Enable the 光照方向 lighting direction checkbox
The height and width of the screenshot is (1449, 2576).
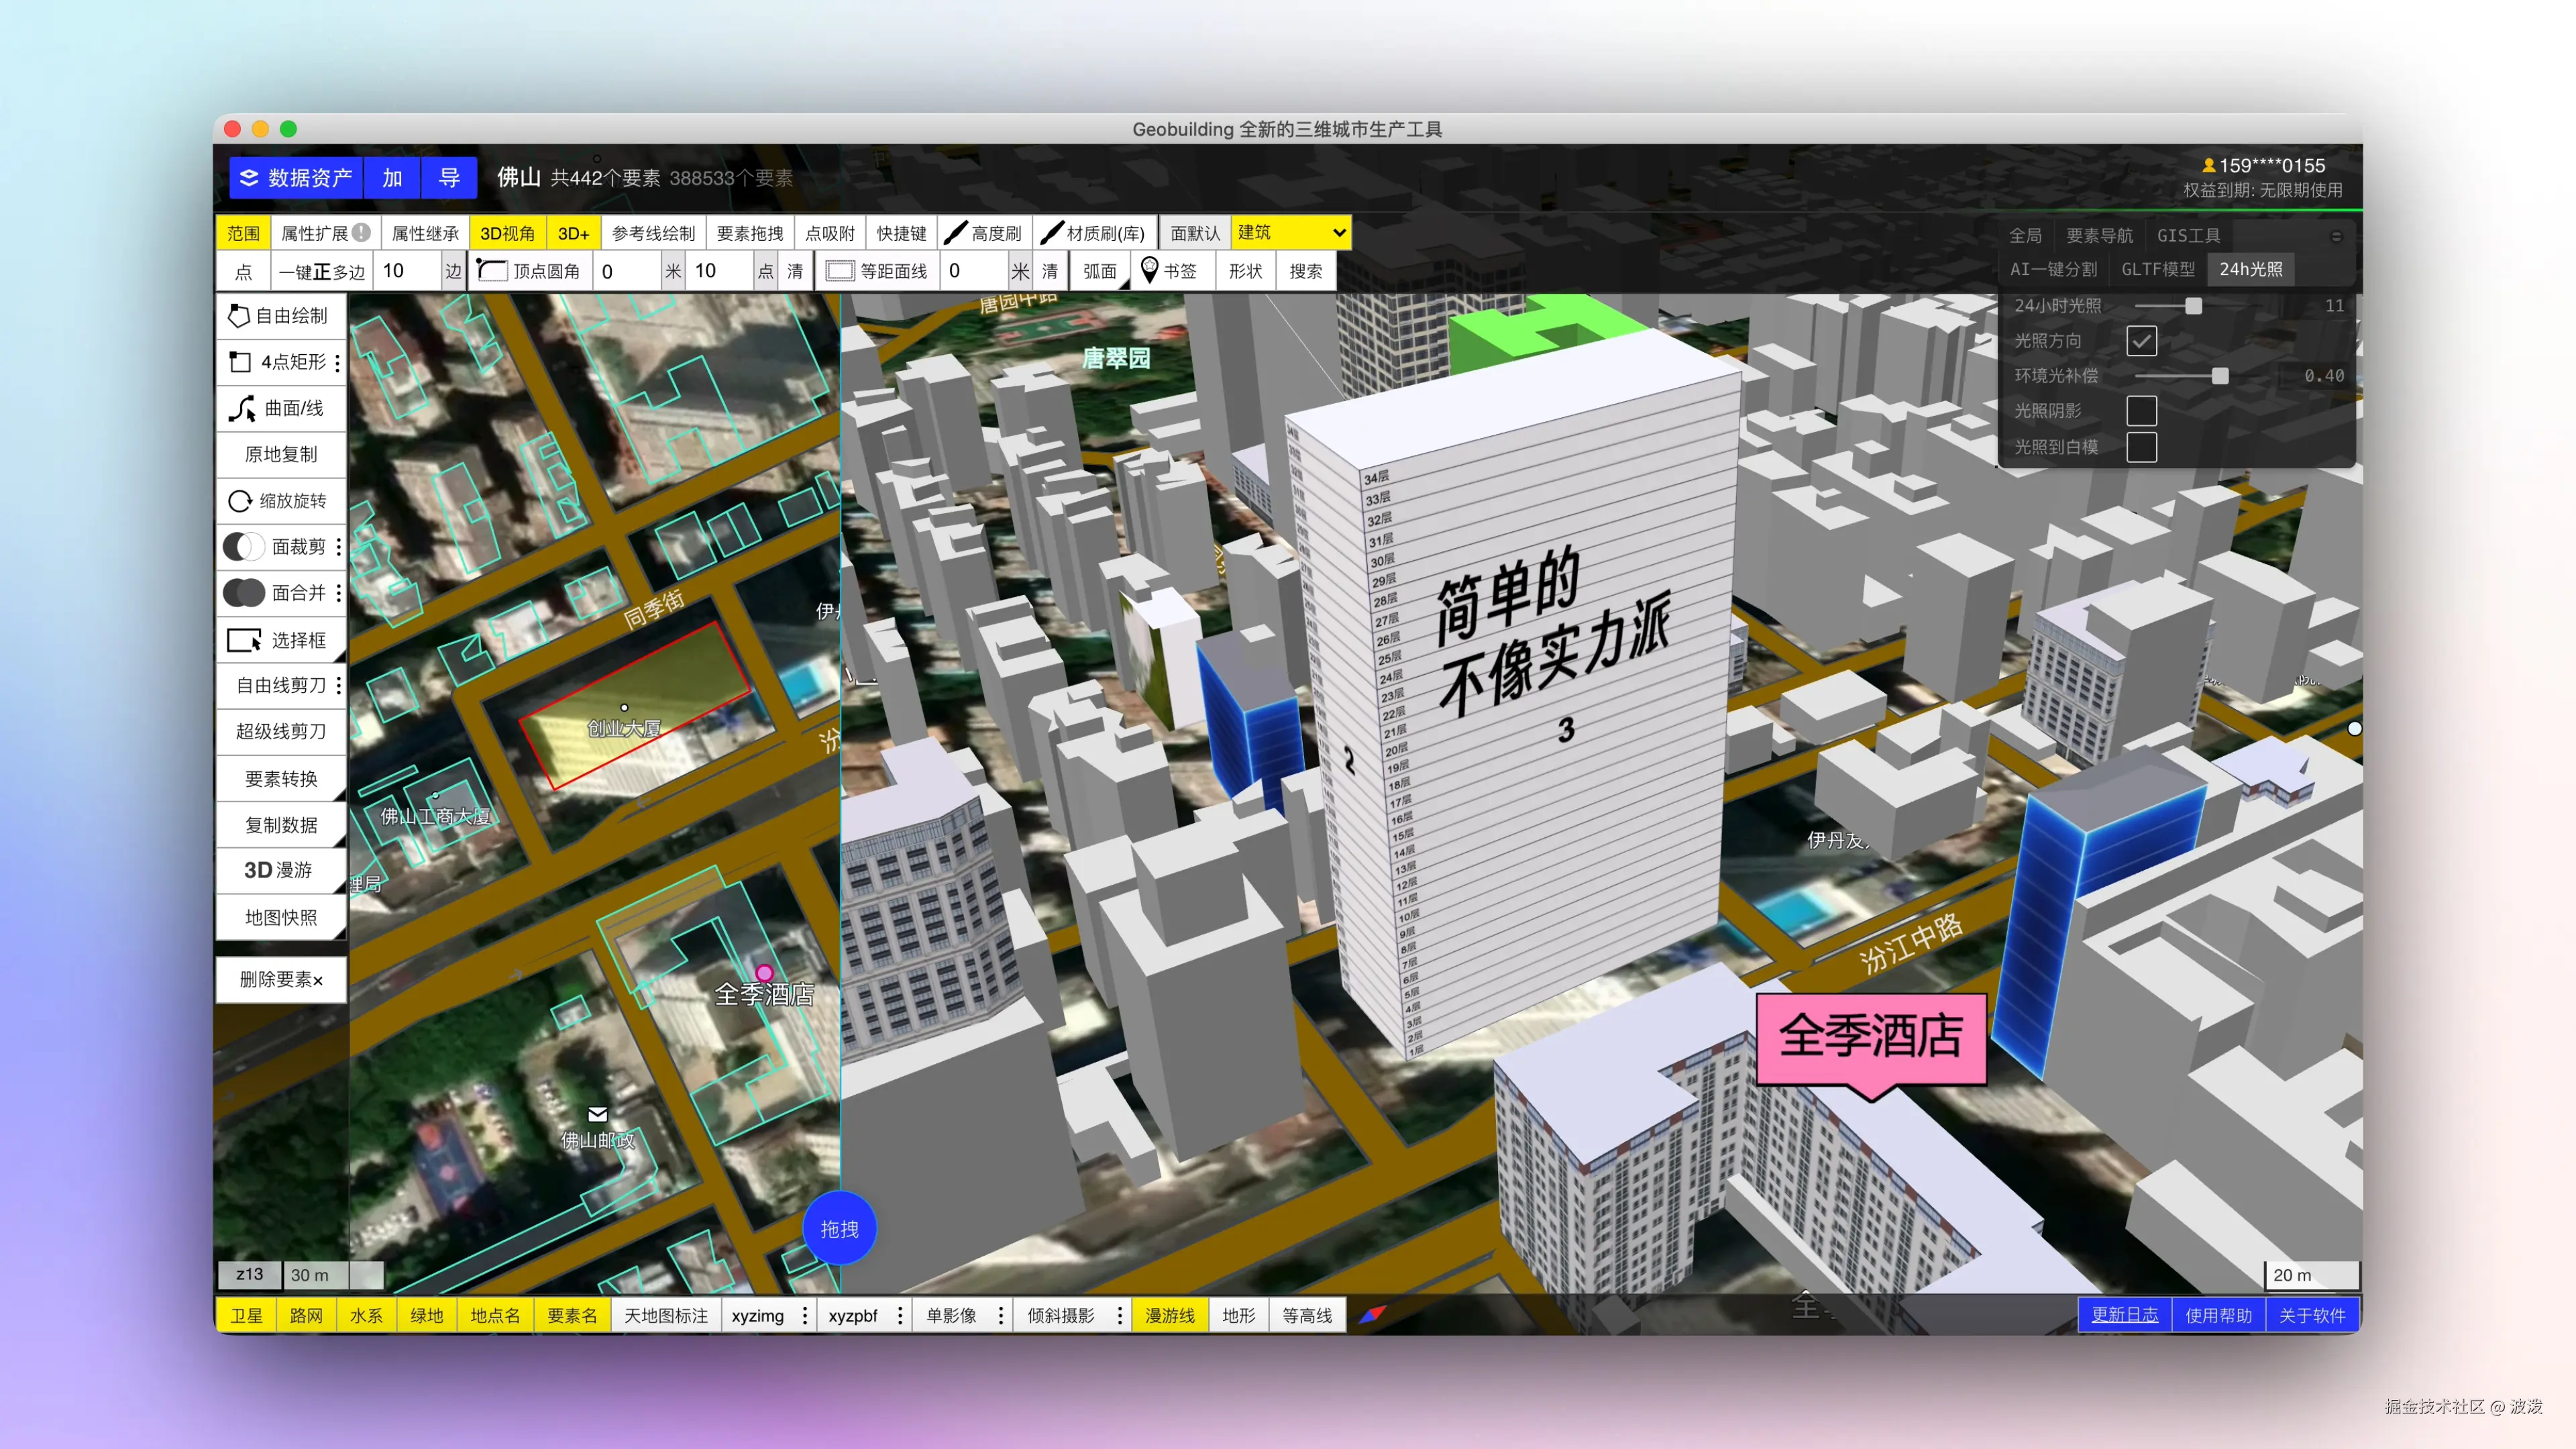2142,341
